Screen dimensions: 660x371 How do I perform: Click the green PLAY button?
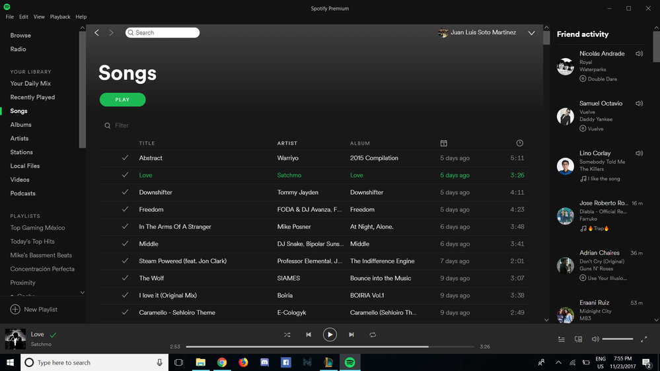pyautogui.click(x=122, y=100)
